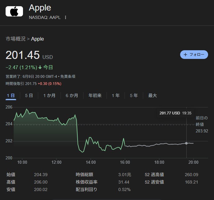Click the 52 週安値 value 169.21
This screenshot has width=214, height=200.
191,182
